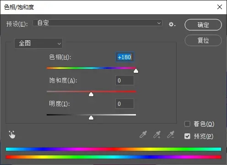The image size is (227, 165).
Task: Click the lightness slider handle
Action: [91, 118]
